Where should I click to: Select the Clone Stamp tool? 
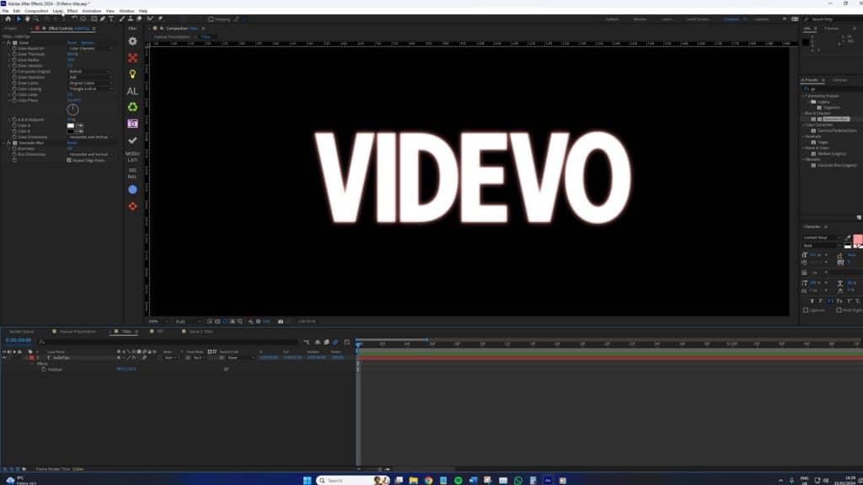(131, 19)
